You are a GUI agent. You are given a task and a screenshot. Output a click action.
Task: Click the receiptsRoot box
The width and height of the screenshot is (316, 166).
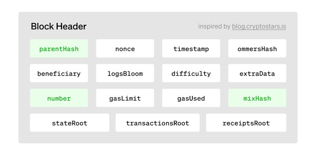[x=246, y=123]
